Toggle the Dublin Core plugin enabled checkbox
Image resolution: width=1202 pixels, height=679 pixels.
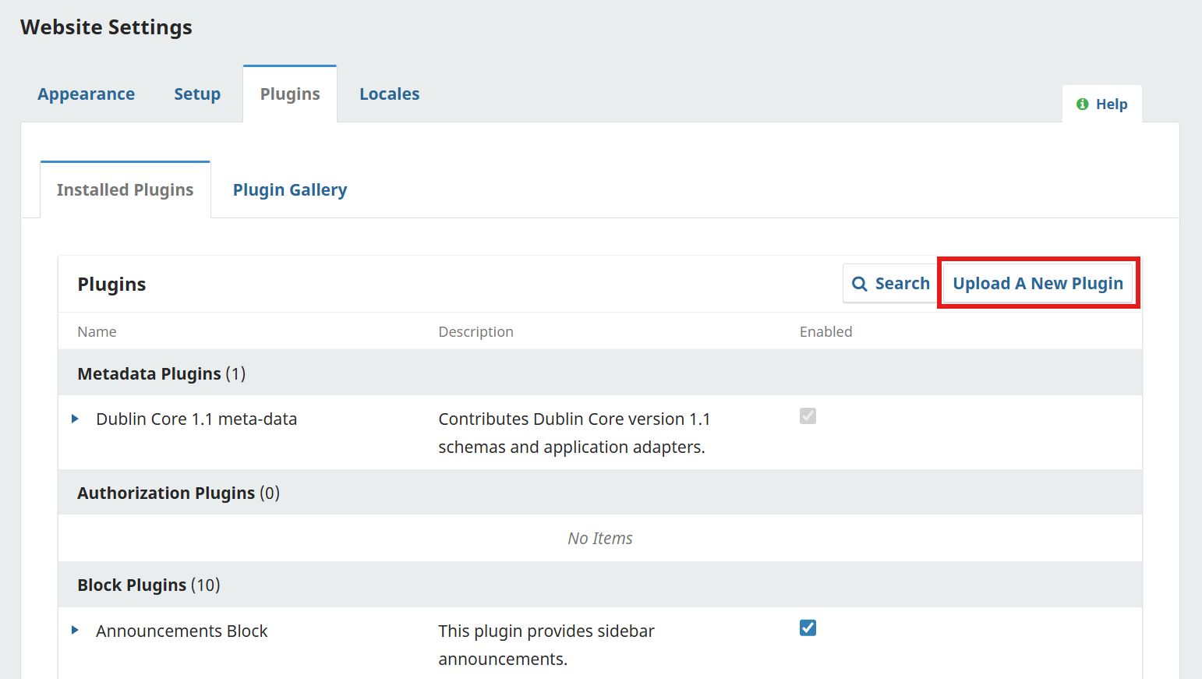(808, 416)
